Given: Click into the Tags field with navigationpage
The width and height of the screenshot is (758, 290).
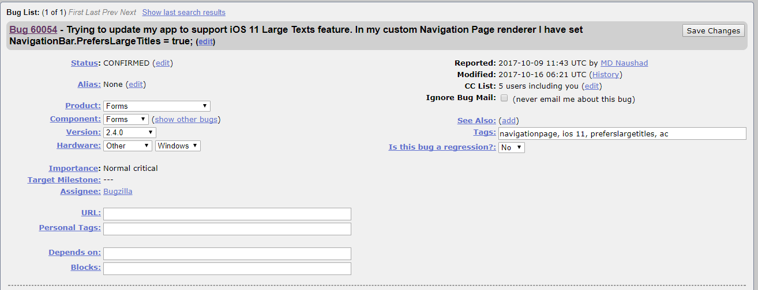Looking at the screenshot, I should pos(622,133).
